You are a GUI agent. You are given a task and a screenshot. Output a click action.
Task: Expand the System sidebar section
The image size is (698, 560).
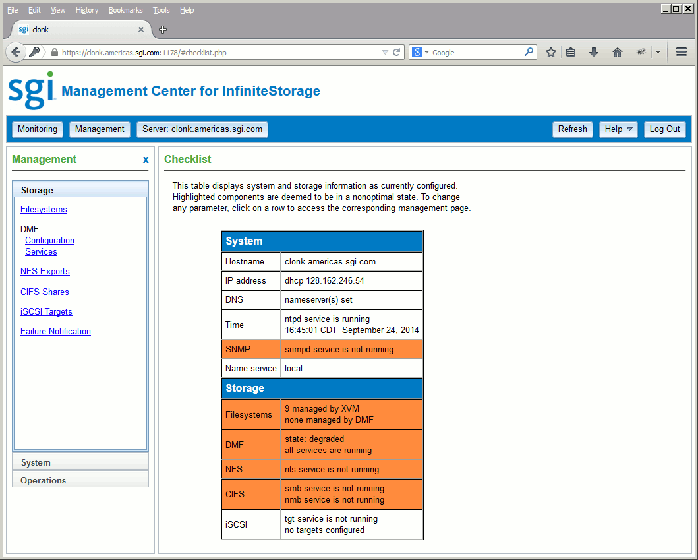80,462
